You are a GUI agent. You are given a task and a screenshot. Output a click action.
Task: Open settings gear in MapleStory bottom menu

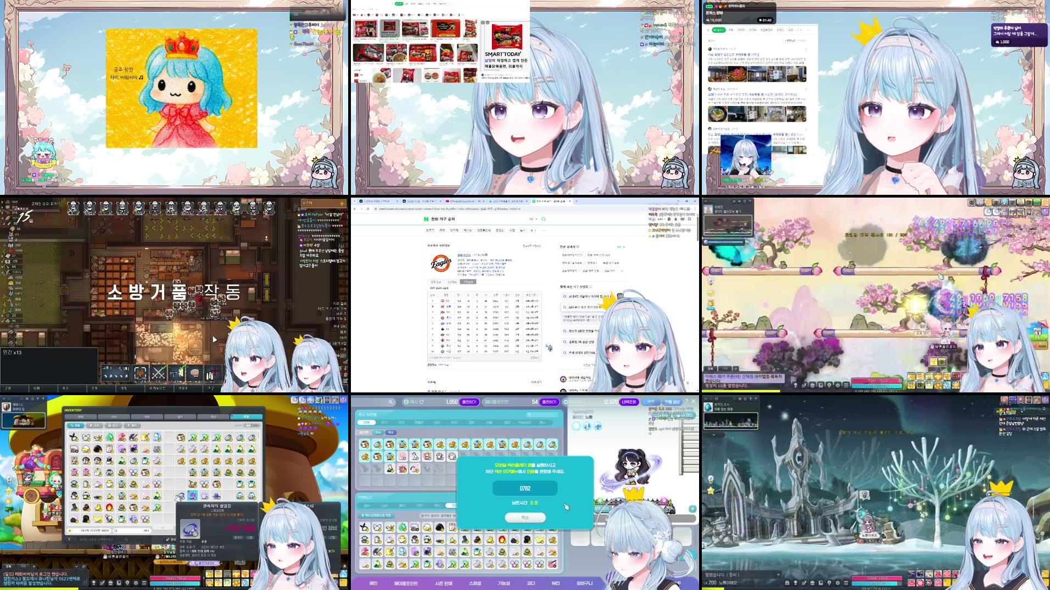[136, 583]
